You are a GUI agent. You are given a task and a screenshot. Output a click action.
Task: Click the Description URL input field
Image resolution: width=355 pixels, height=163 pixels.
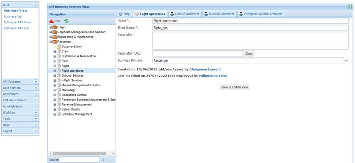[198, 54]
